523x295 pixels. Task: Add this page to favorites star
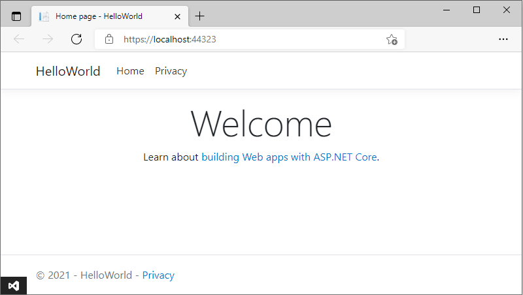point(392,40)
